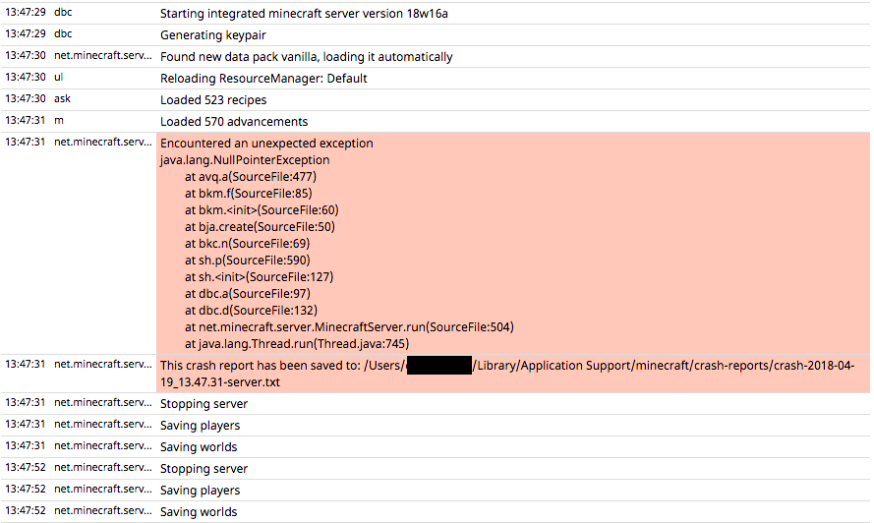Click the "Saving players" entry at 13:47:52
The height and width of the screenshot is (523, 874).
coord(200,491)
